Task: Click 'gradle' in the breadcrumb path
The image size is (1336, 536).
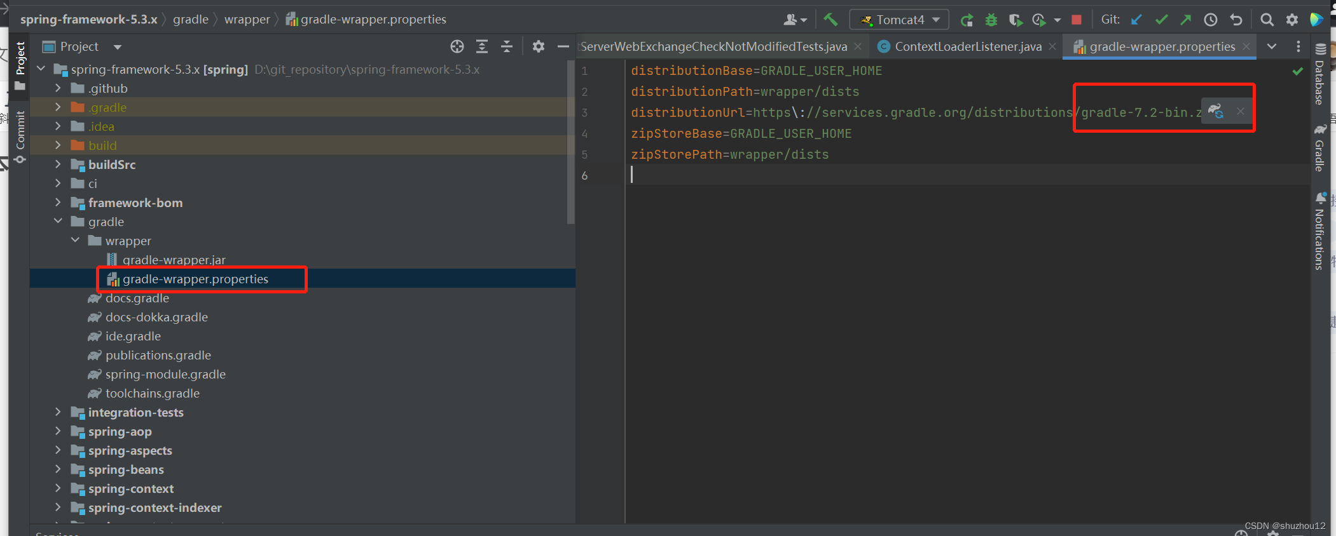Action: tap(191, 19)
